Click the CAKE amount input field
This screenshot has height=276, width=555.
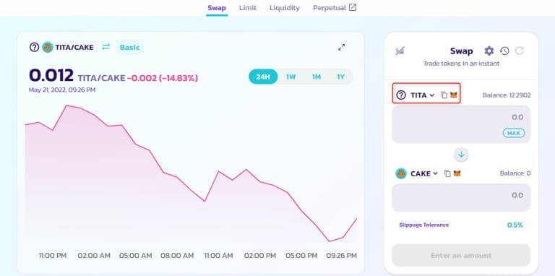pos(461,197)
